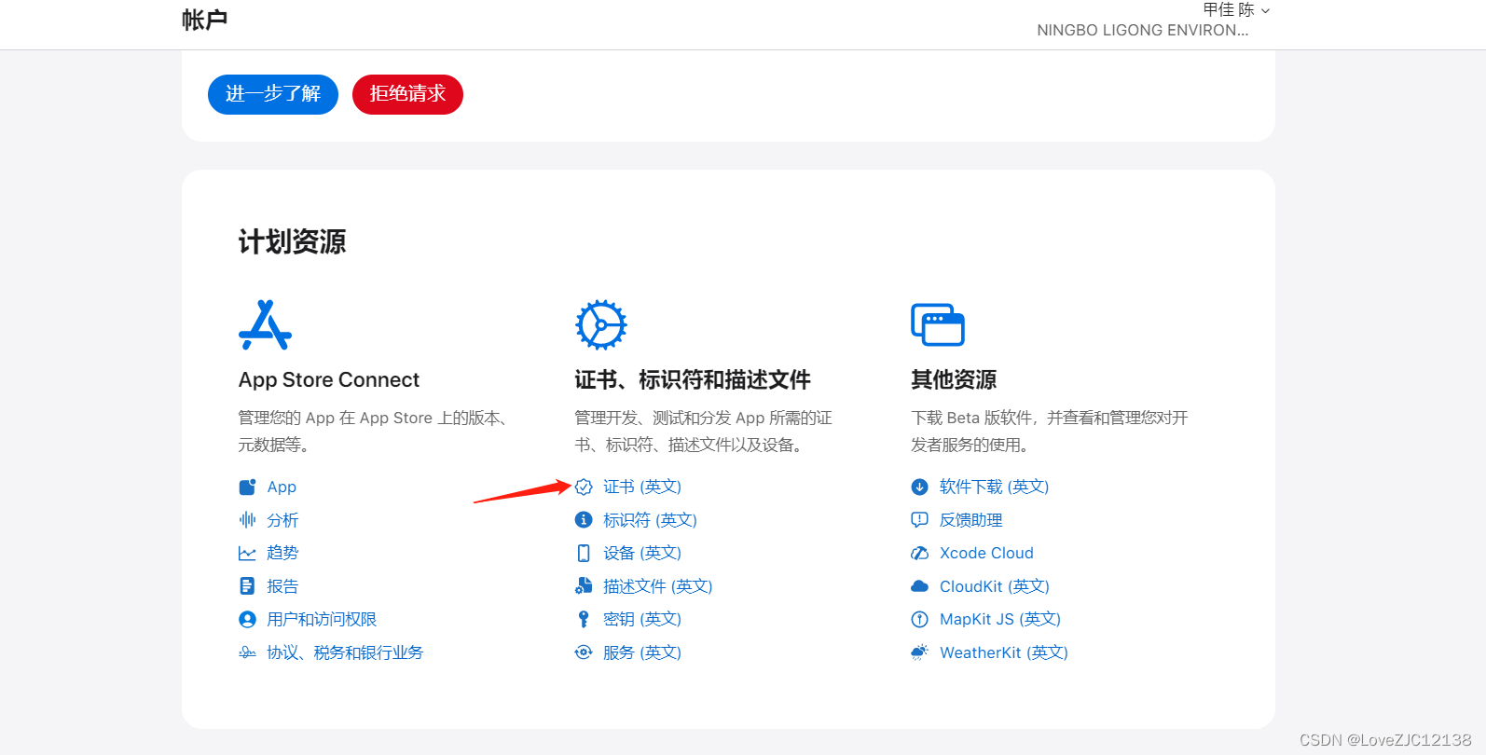Screen dimensions: 1486x755
Task: Open the 描述文件 (英文) link
Action: click(657, 586)
